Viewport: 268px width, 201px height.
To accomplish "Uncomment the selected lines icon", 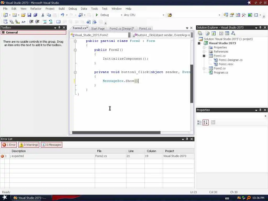I will click(x=51, y=22).
